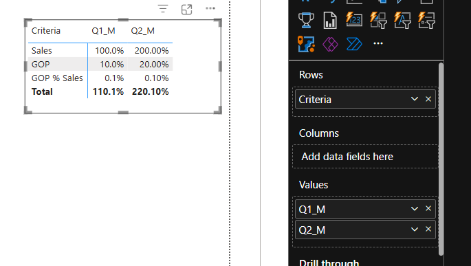Screen dimensions: 471x266
Task: Select the Q1_M field pill in Values
Action: (365, 209)
